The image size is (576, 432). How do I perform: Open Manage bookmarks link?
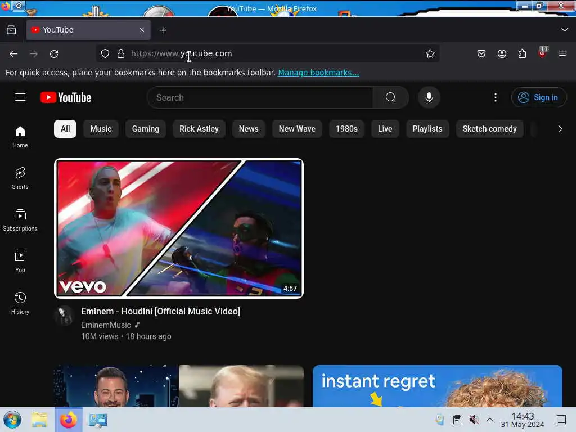318,73
